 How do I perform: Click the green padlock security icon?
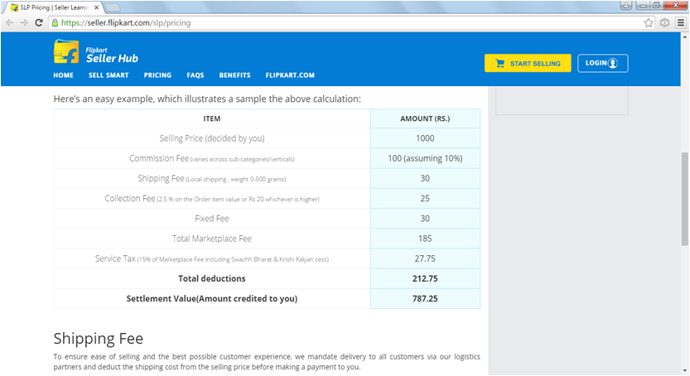55,23
